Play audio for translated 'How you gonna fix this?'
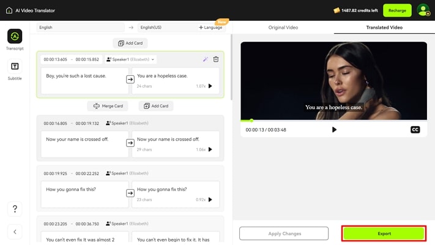 pyautogui.click(x=210, y=200)
